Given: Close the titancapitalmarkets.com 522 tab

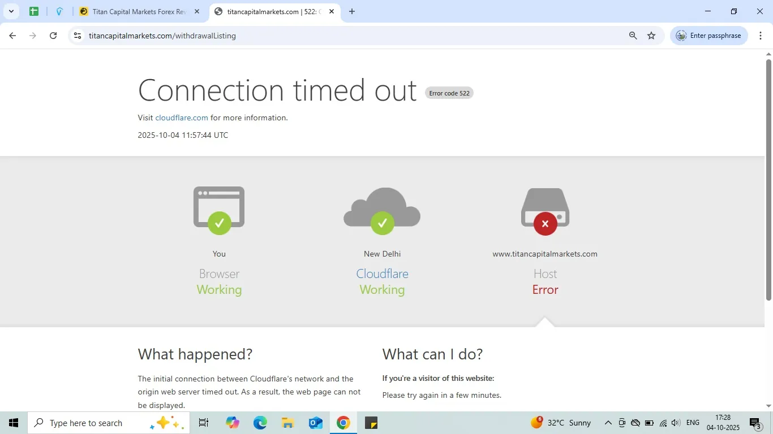Looking at the screenshot, I should [332, 11].
